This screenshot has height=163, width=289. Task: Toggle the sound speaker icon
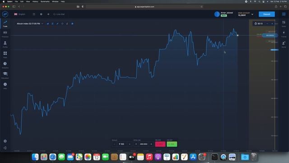coord(48,14)
